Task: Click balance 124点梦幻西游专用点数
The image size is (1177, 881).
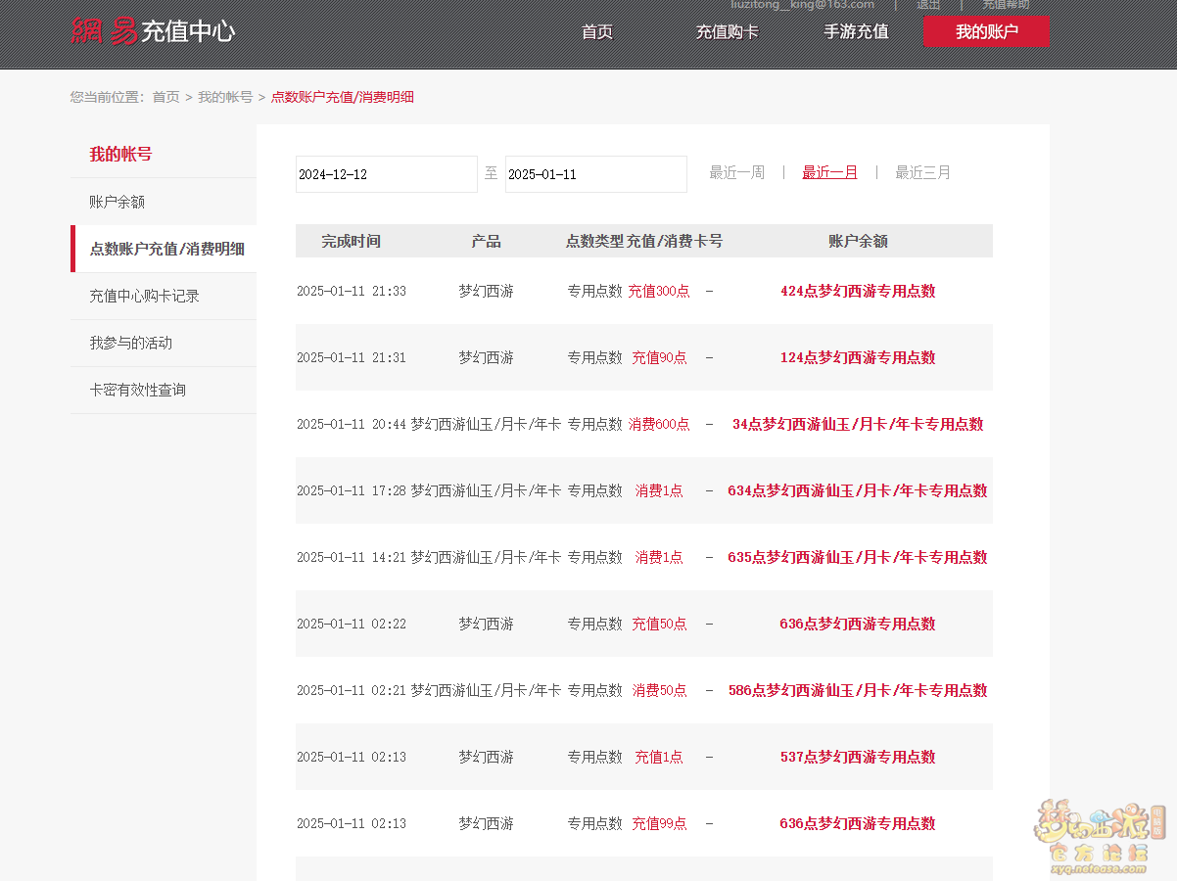Action: 858,357
